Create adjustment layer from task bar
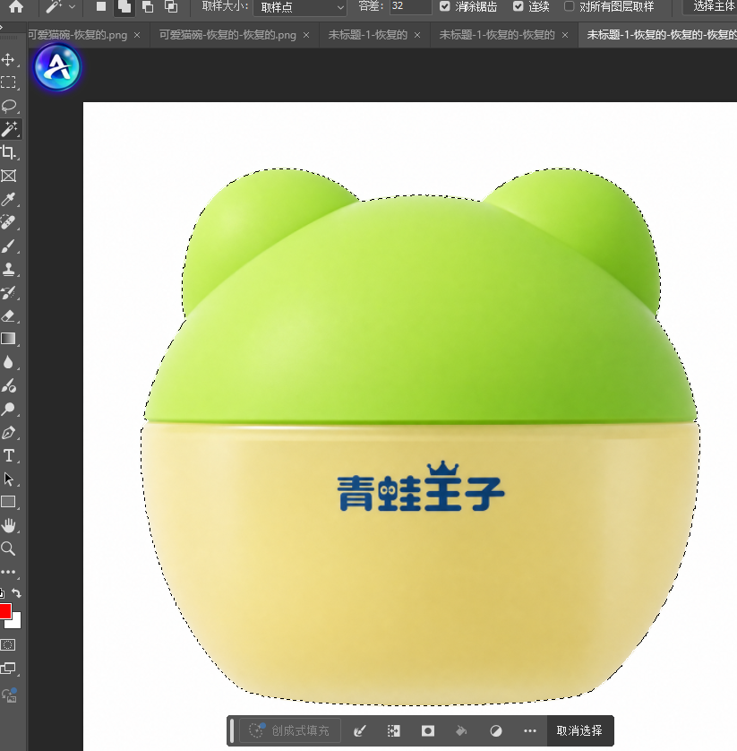Viewport: 737px width, 751px height. (496, 730)
